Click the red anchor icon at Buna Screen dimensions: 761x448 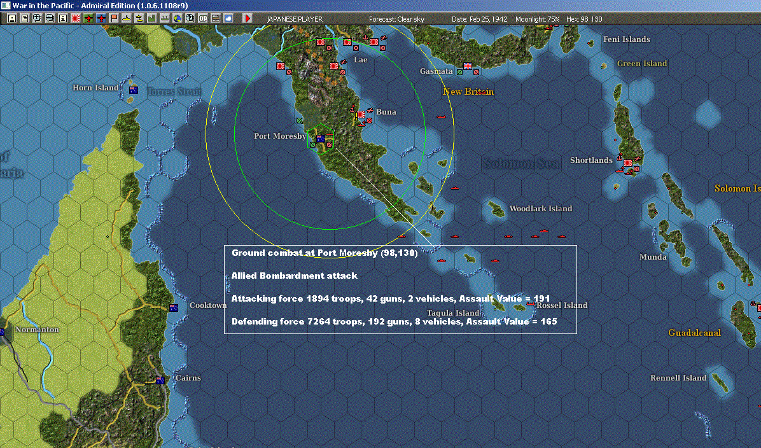pyautogui.click(x=353, y=109)
